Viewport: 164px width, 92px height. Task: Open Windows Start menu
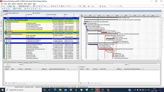click(x=3, y=90)
